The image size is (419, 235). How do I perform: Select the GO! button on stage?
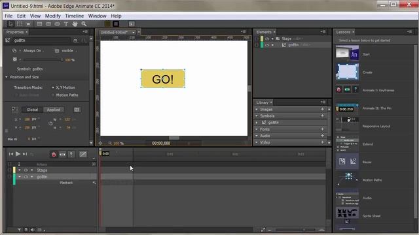(x=163, y=79)
